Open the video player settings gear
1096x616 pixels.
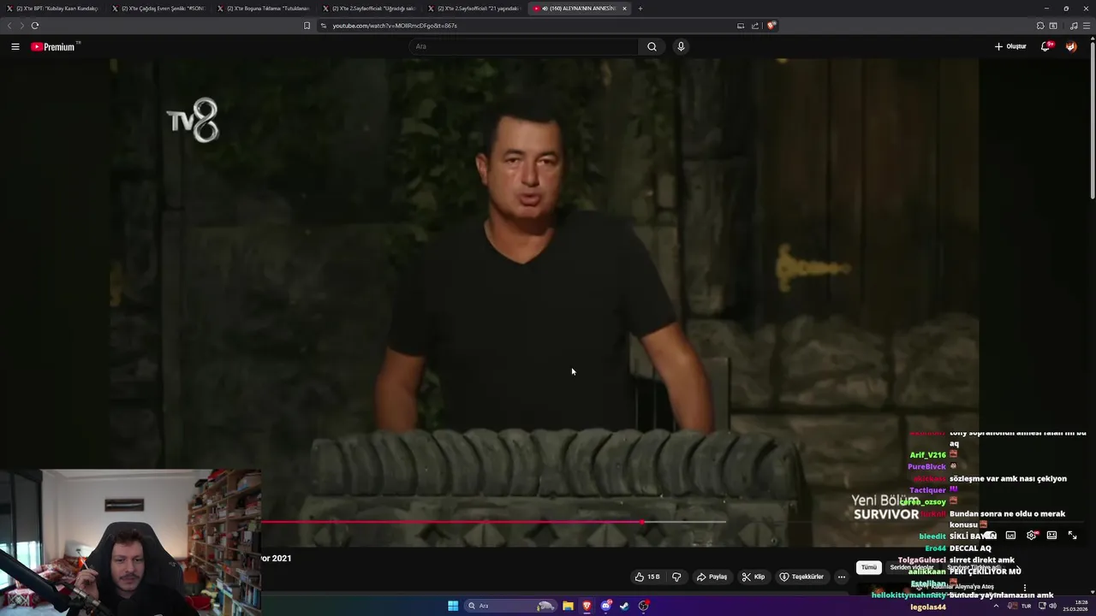[x=1031, y=536]
